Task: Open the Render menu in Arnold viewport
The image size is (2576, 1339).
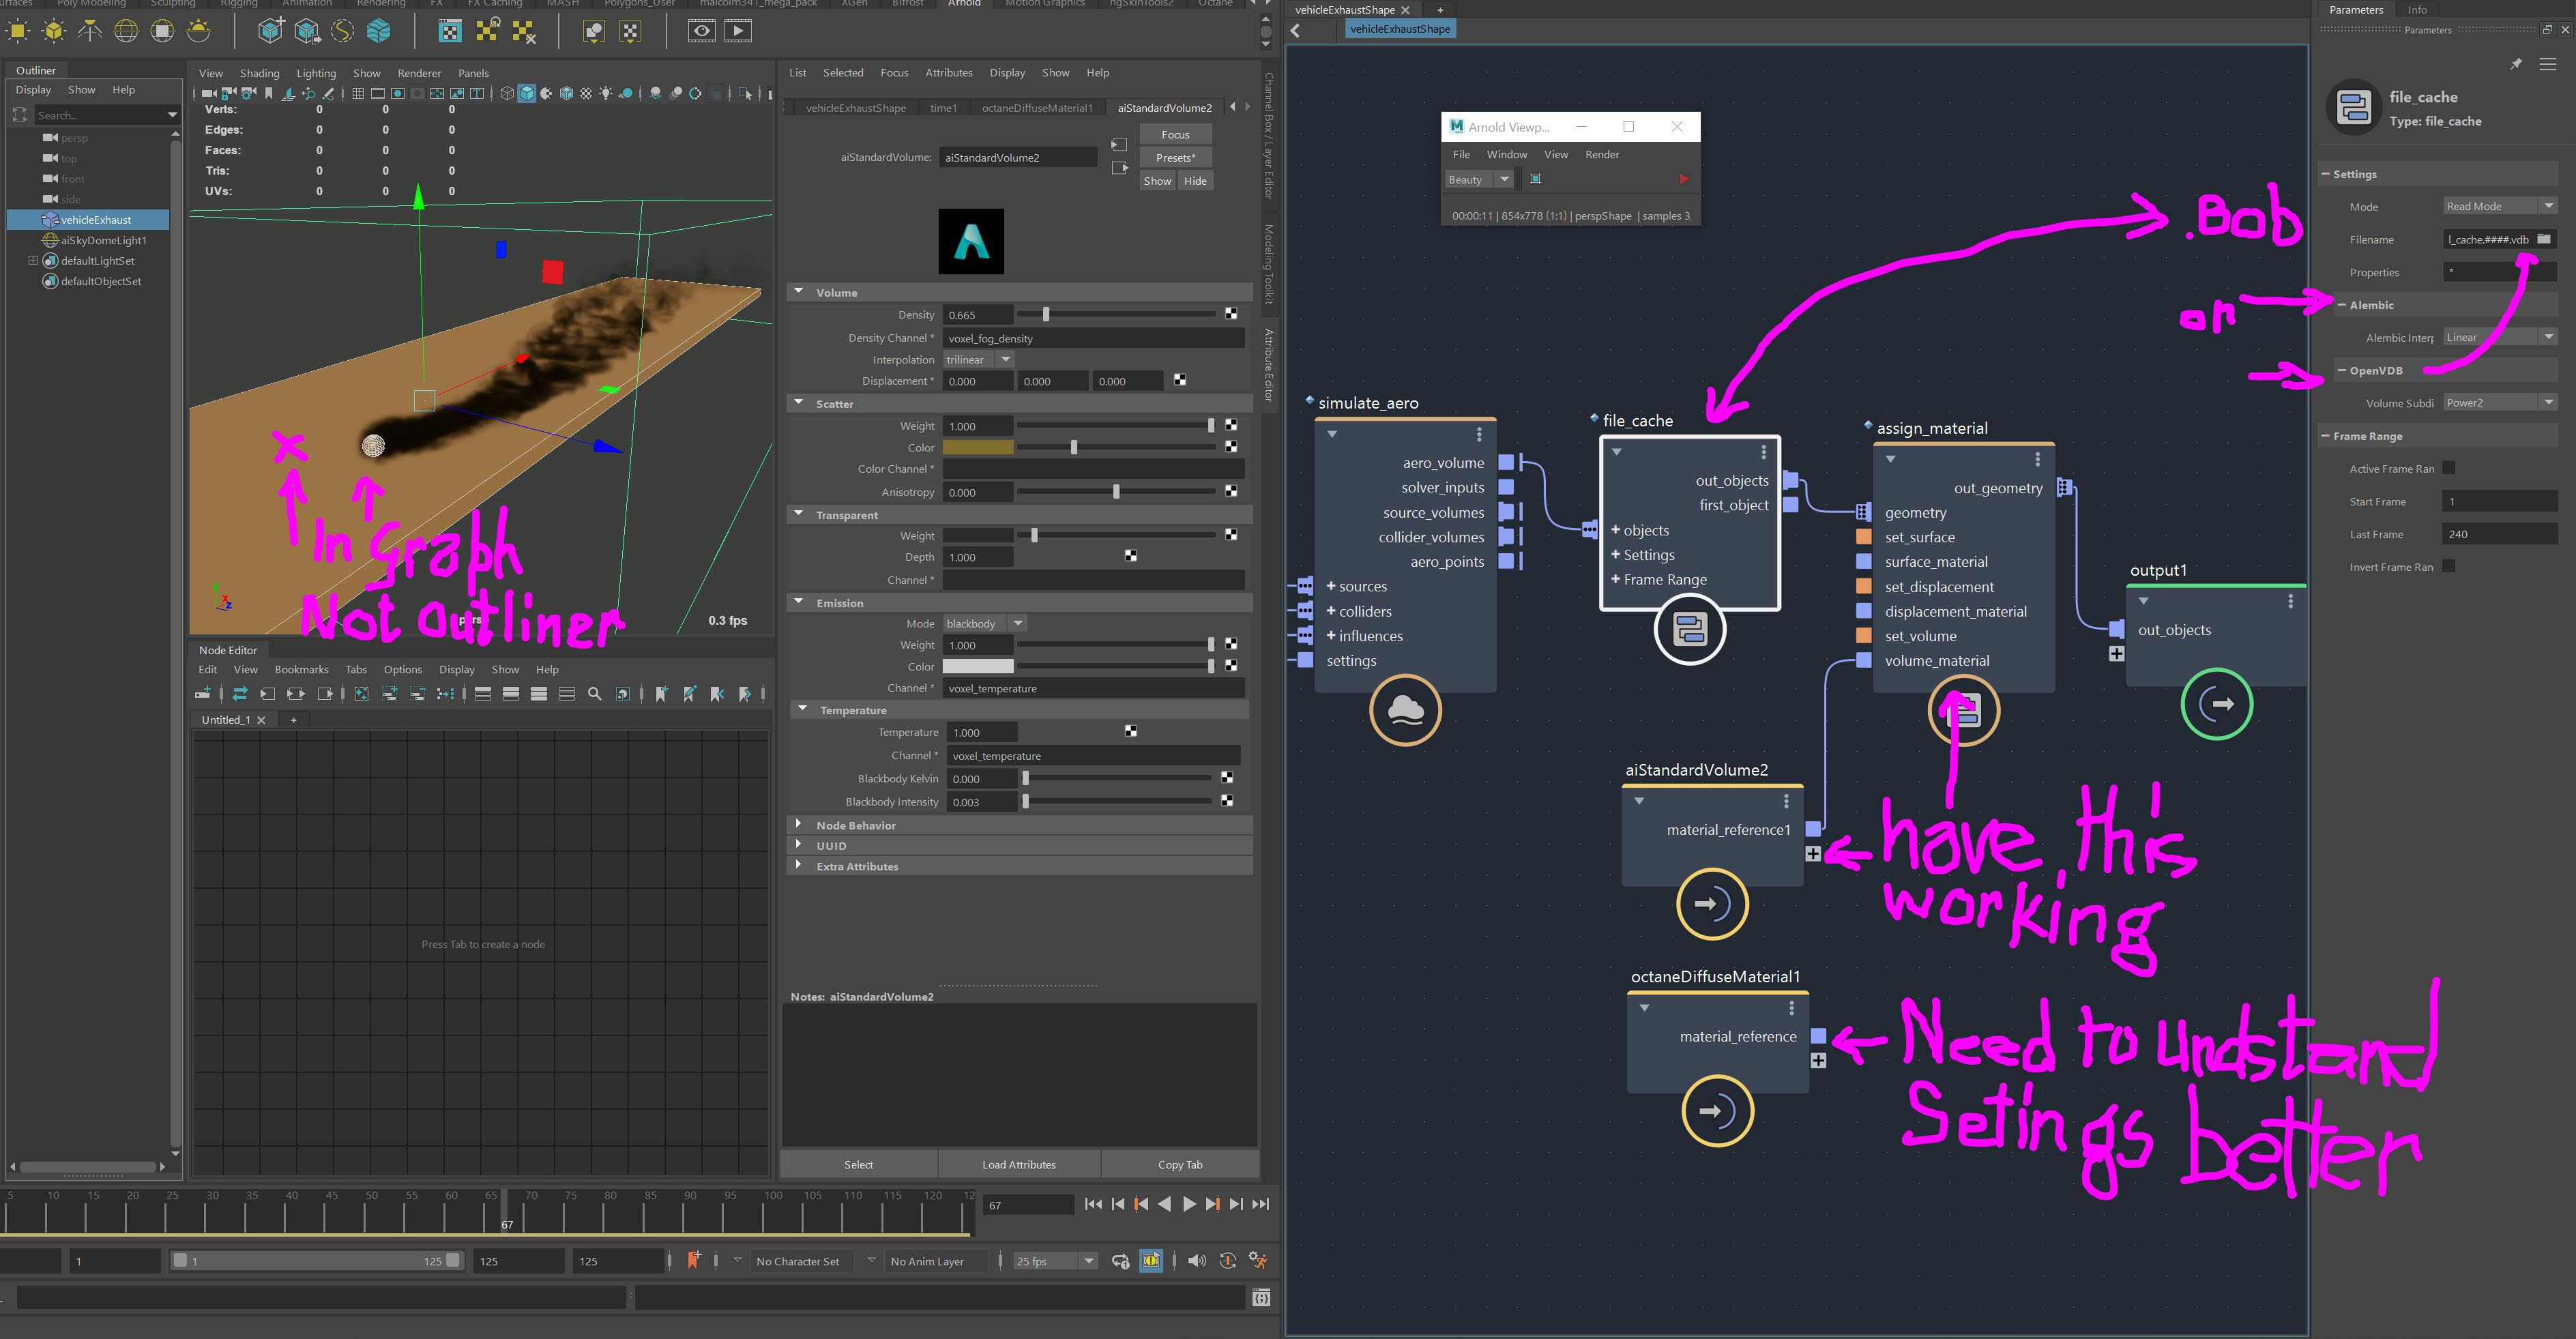Action: tap(1602, 154)
